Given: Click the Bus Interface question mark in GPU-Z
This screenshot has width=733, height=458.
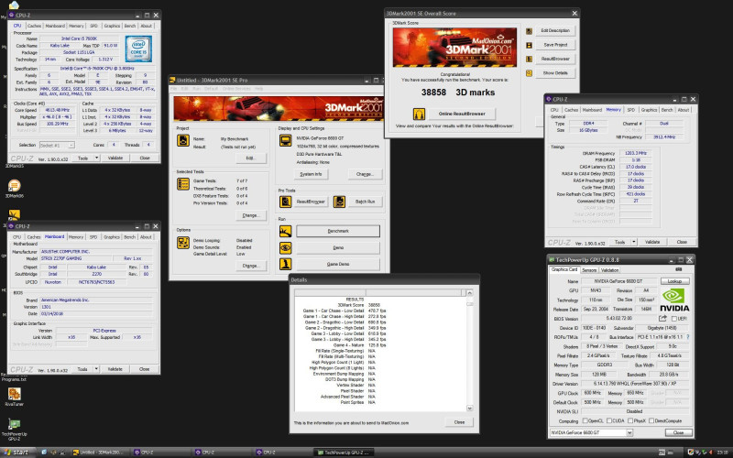Looking at the screenshot, I should [x=687, y=337].
